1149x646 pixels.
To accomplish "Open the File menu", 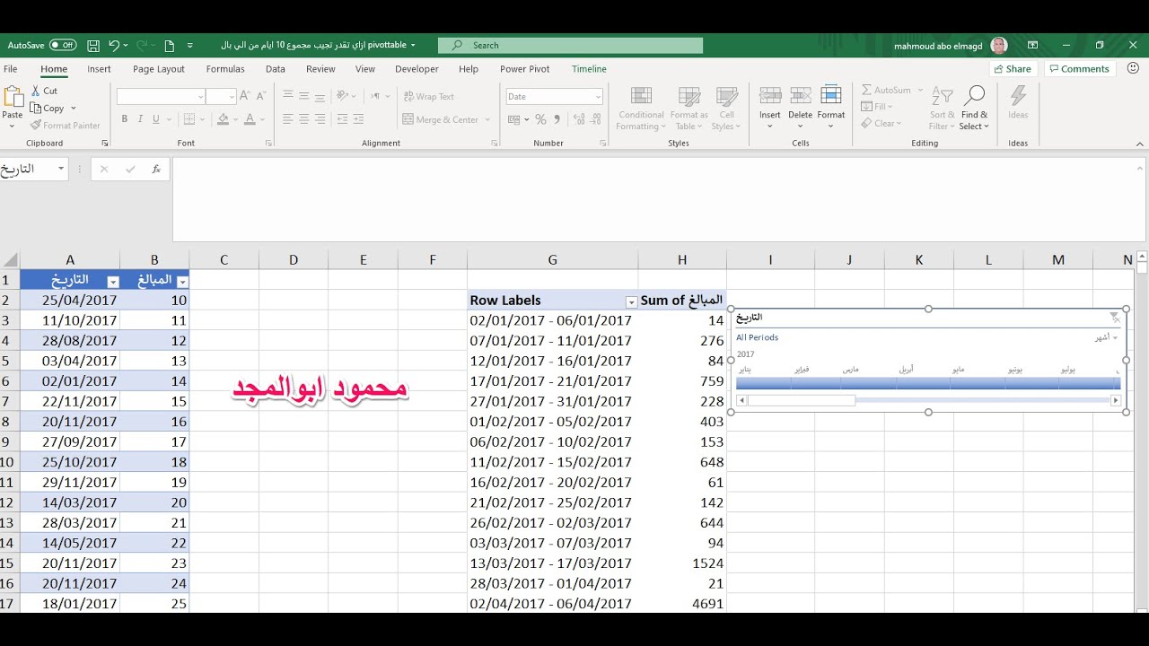I will pos(11,69).
